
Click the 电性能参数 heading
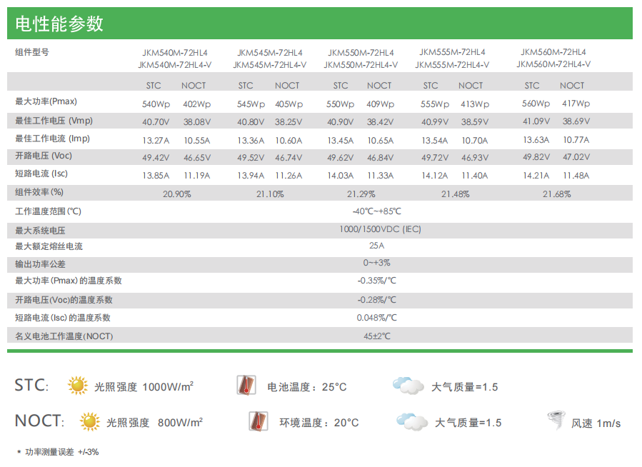pyautogui.click(x=59, y=24)
